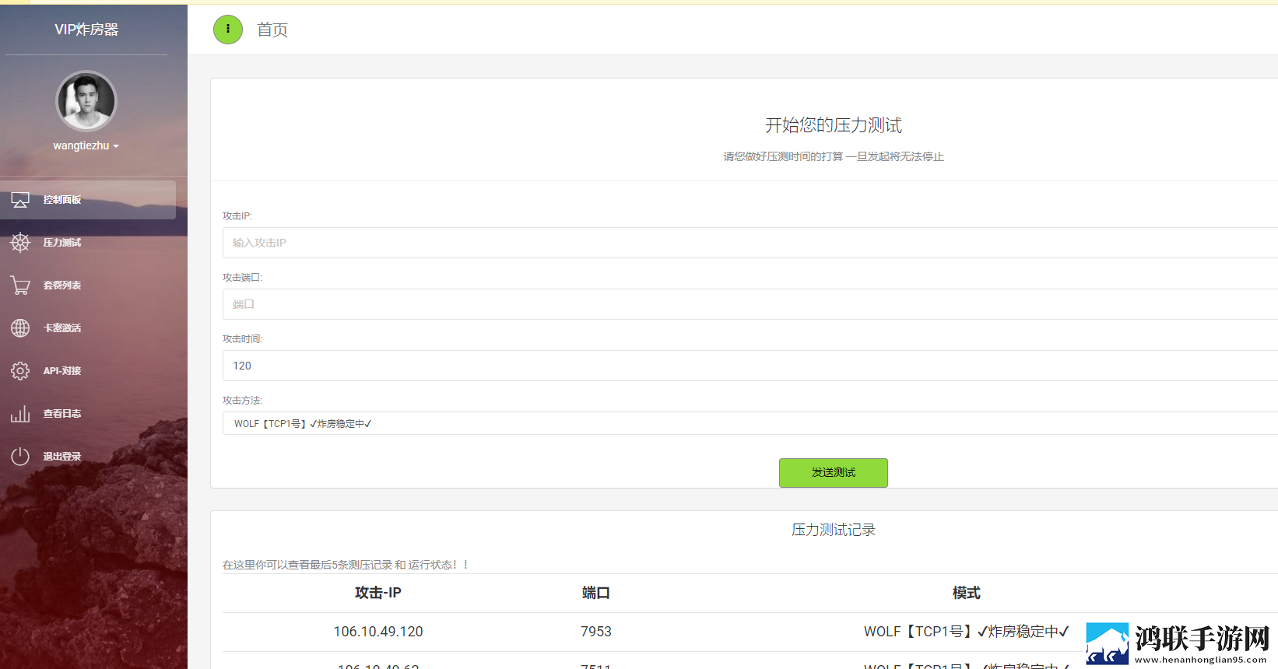Focus the 端口 input field
1278x669 pixels.
(750, 304)
